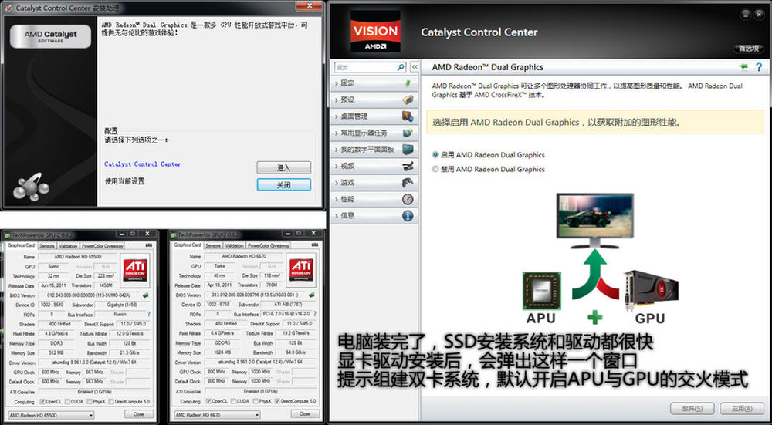Toggle DirectCompute 5.0 checkbox in HD 6670 window
The height and width of the screenshot is (425, 772).
(x=277, y=401)
